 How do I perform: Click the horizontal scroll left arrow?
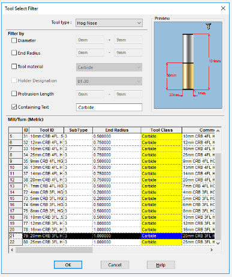pyautogui.click(x=12, y=250)
